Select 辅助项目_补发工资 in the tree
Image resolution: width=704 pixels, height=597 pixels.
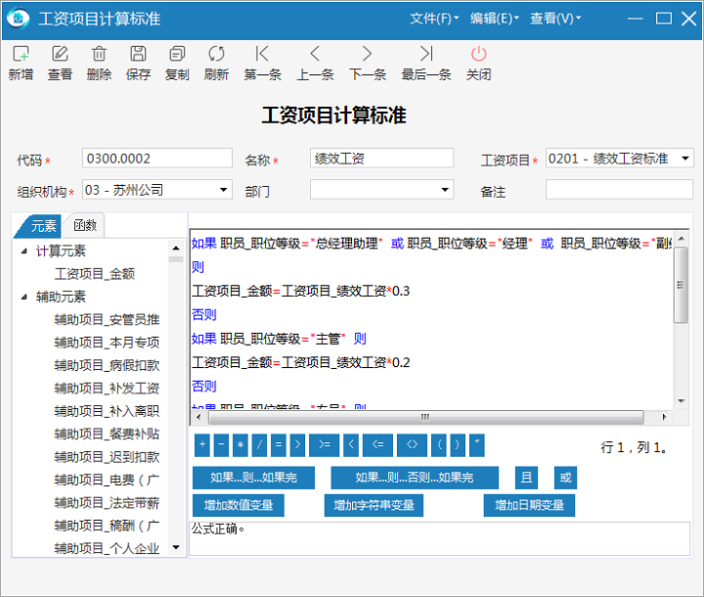[x=107, y=388]
